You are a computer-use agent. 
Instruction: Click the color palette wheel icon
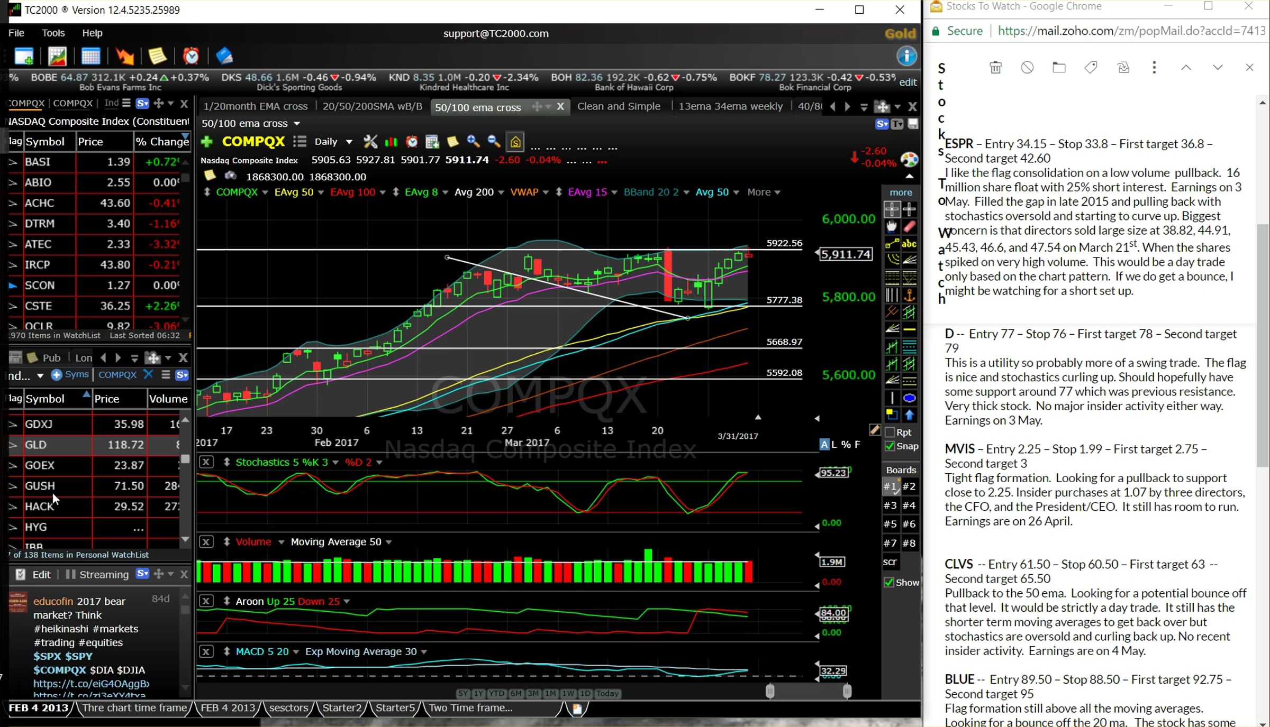coord(909,159)
